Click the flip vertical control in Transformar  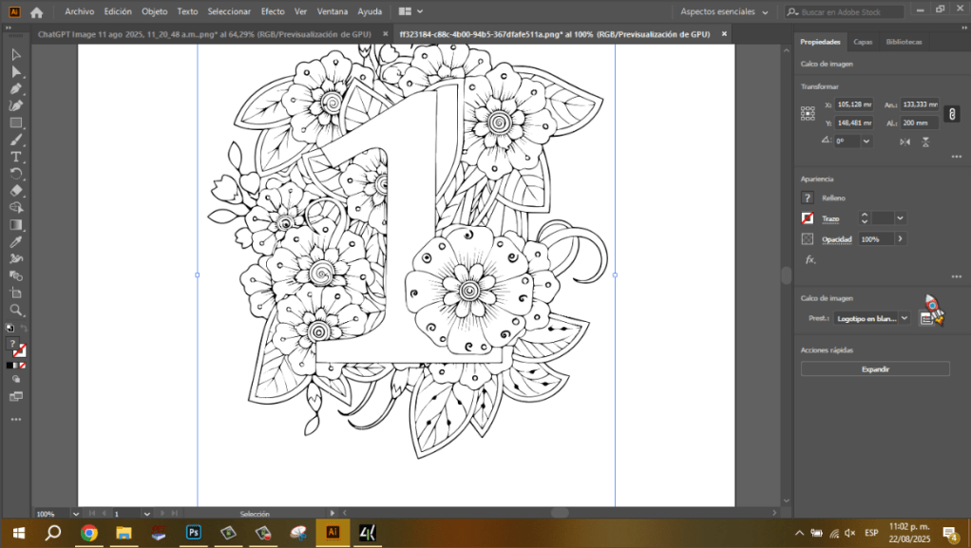click(925, 142)
